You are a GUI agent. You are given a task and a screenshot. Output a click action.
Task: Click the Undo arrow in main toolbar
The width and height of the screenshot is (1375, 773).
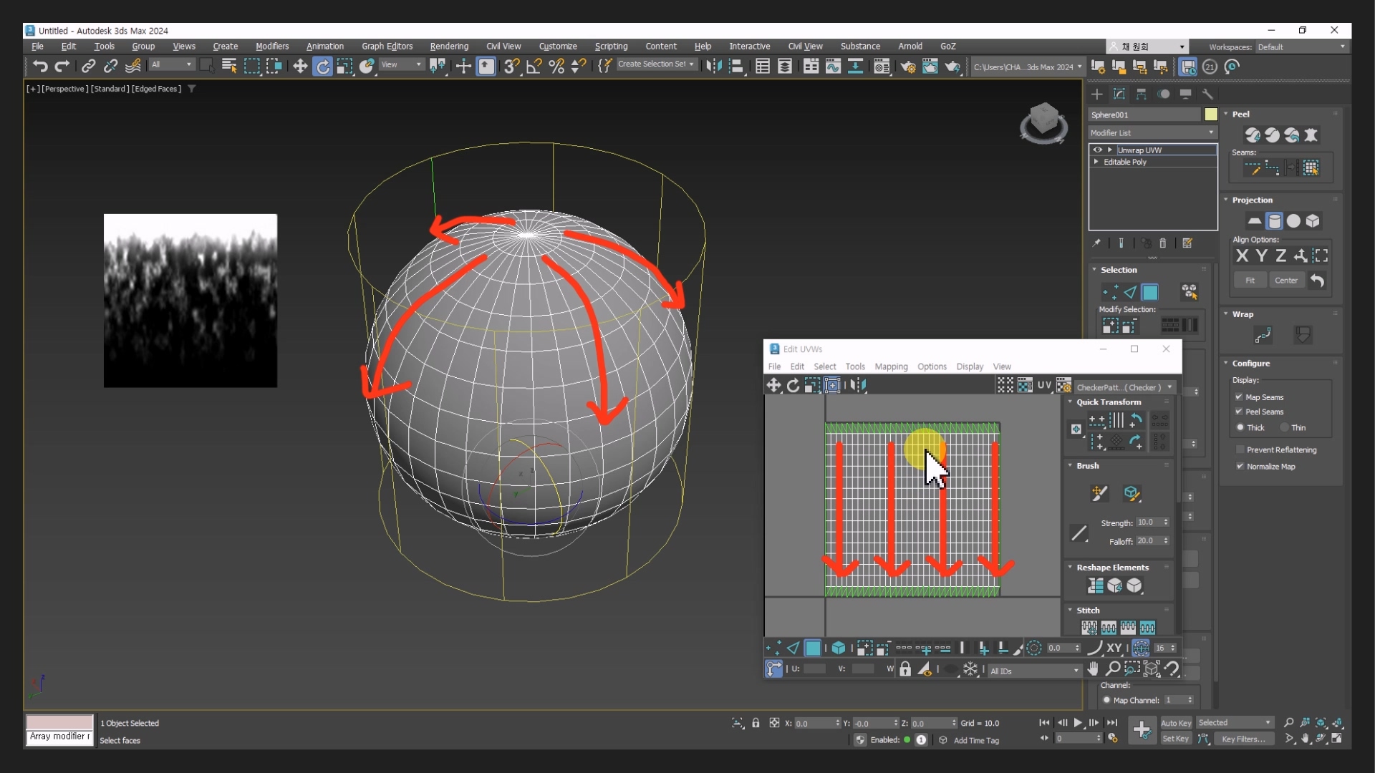(x=40, y=67)
